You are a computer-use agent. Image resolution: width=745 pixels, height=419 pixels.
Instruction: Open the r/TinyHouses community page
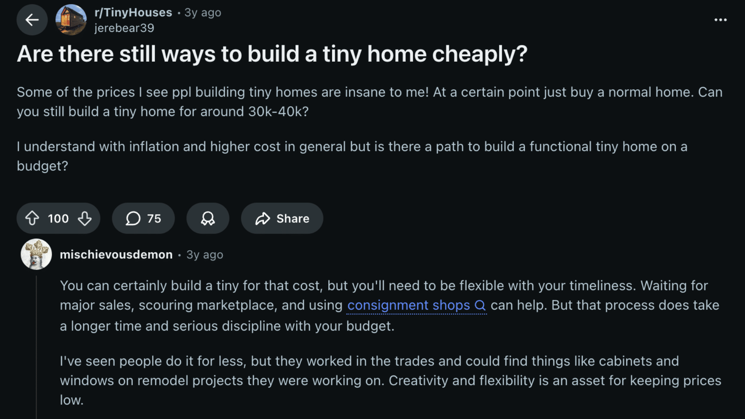[x=132, y=12]
